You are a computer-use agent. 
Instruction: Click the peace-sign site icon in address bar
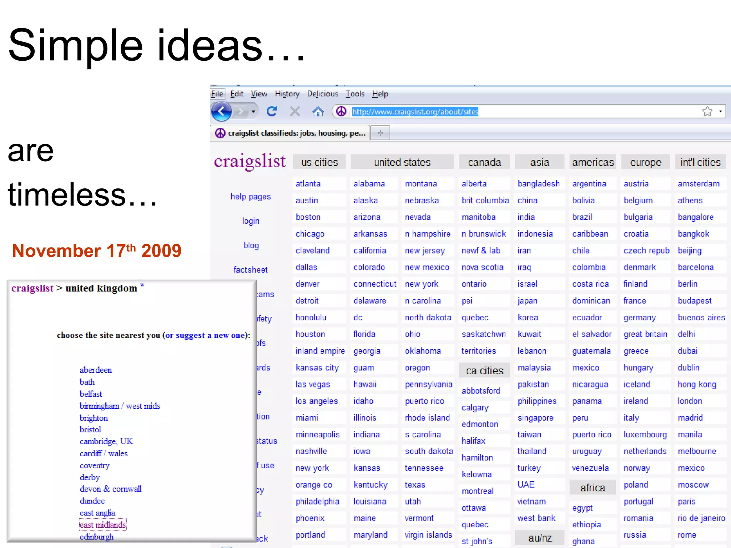click(x=341, y=112)
